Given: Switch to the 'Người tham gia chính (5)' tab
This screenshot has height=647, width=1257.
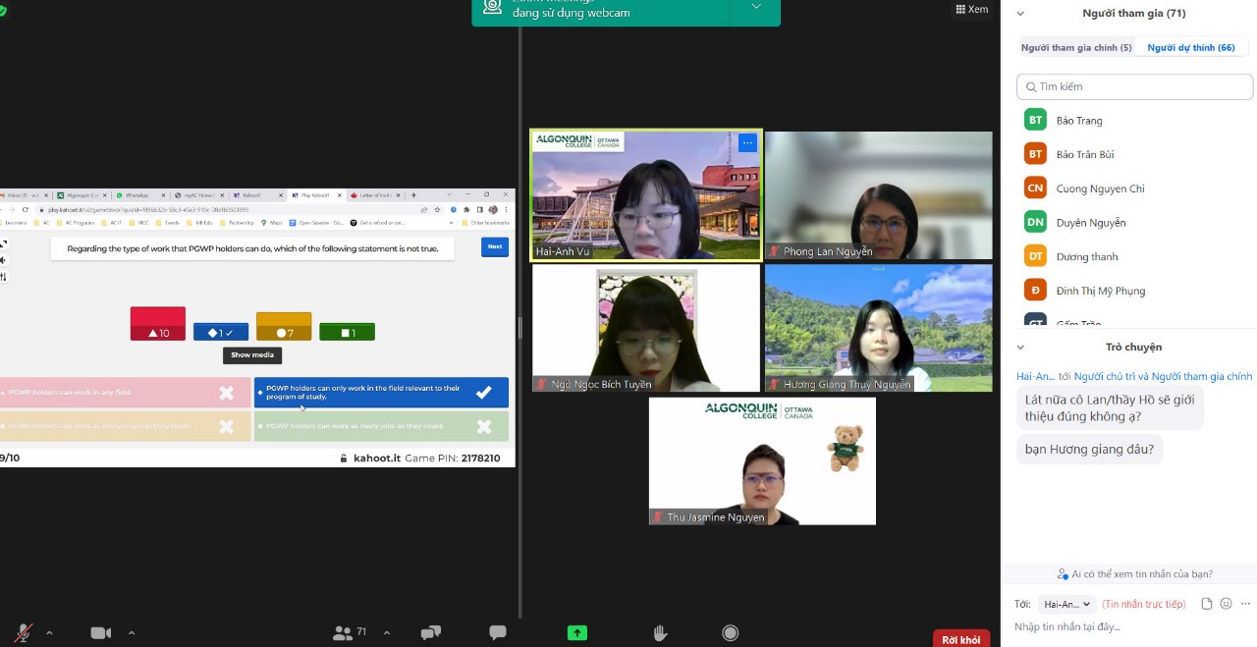Looking at the screenshot, I should click(1076, 47).
